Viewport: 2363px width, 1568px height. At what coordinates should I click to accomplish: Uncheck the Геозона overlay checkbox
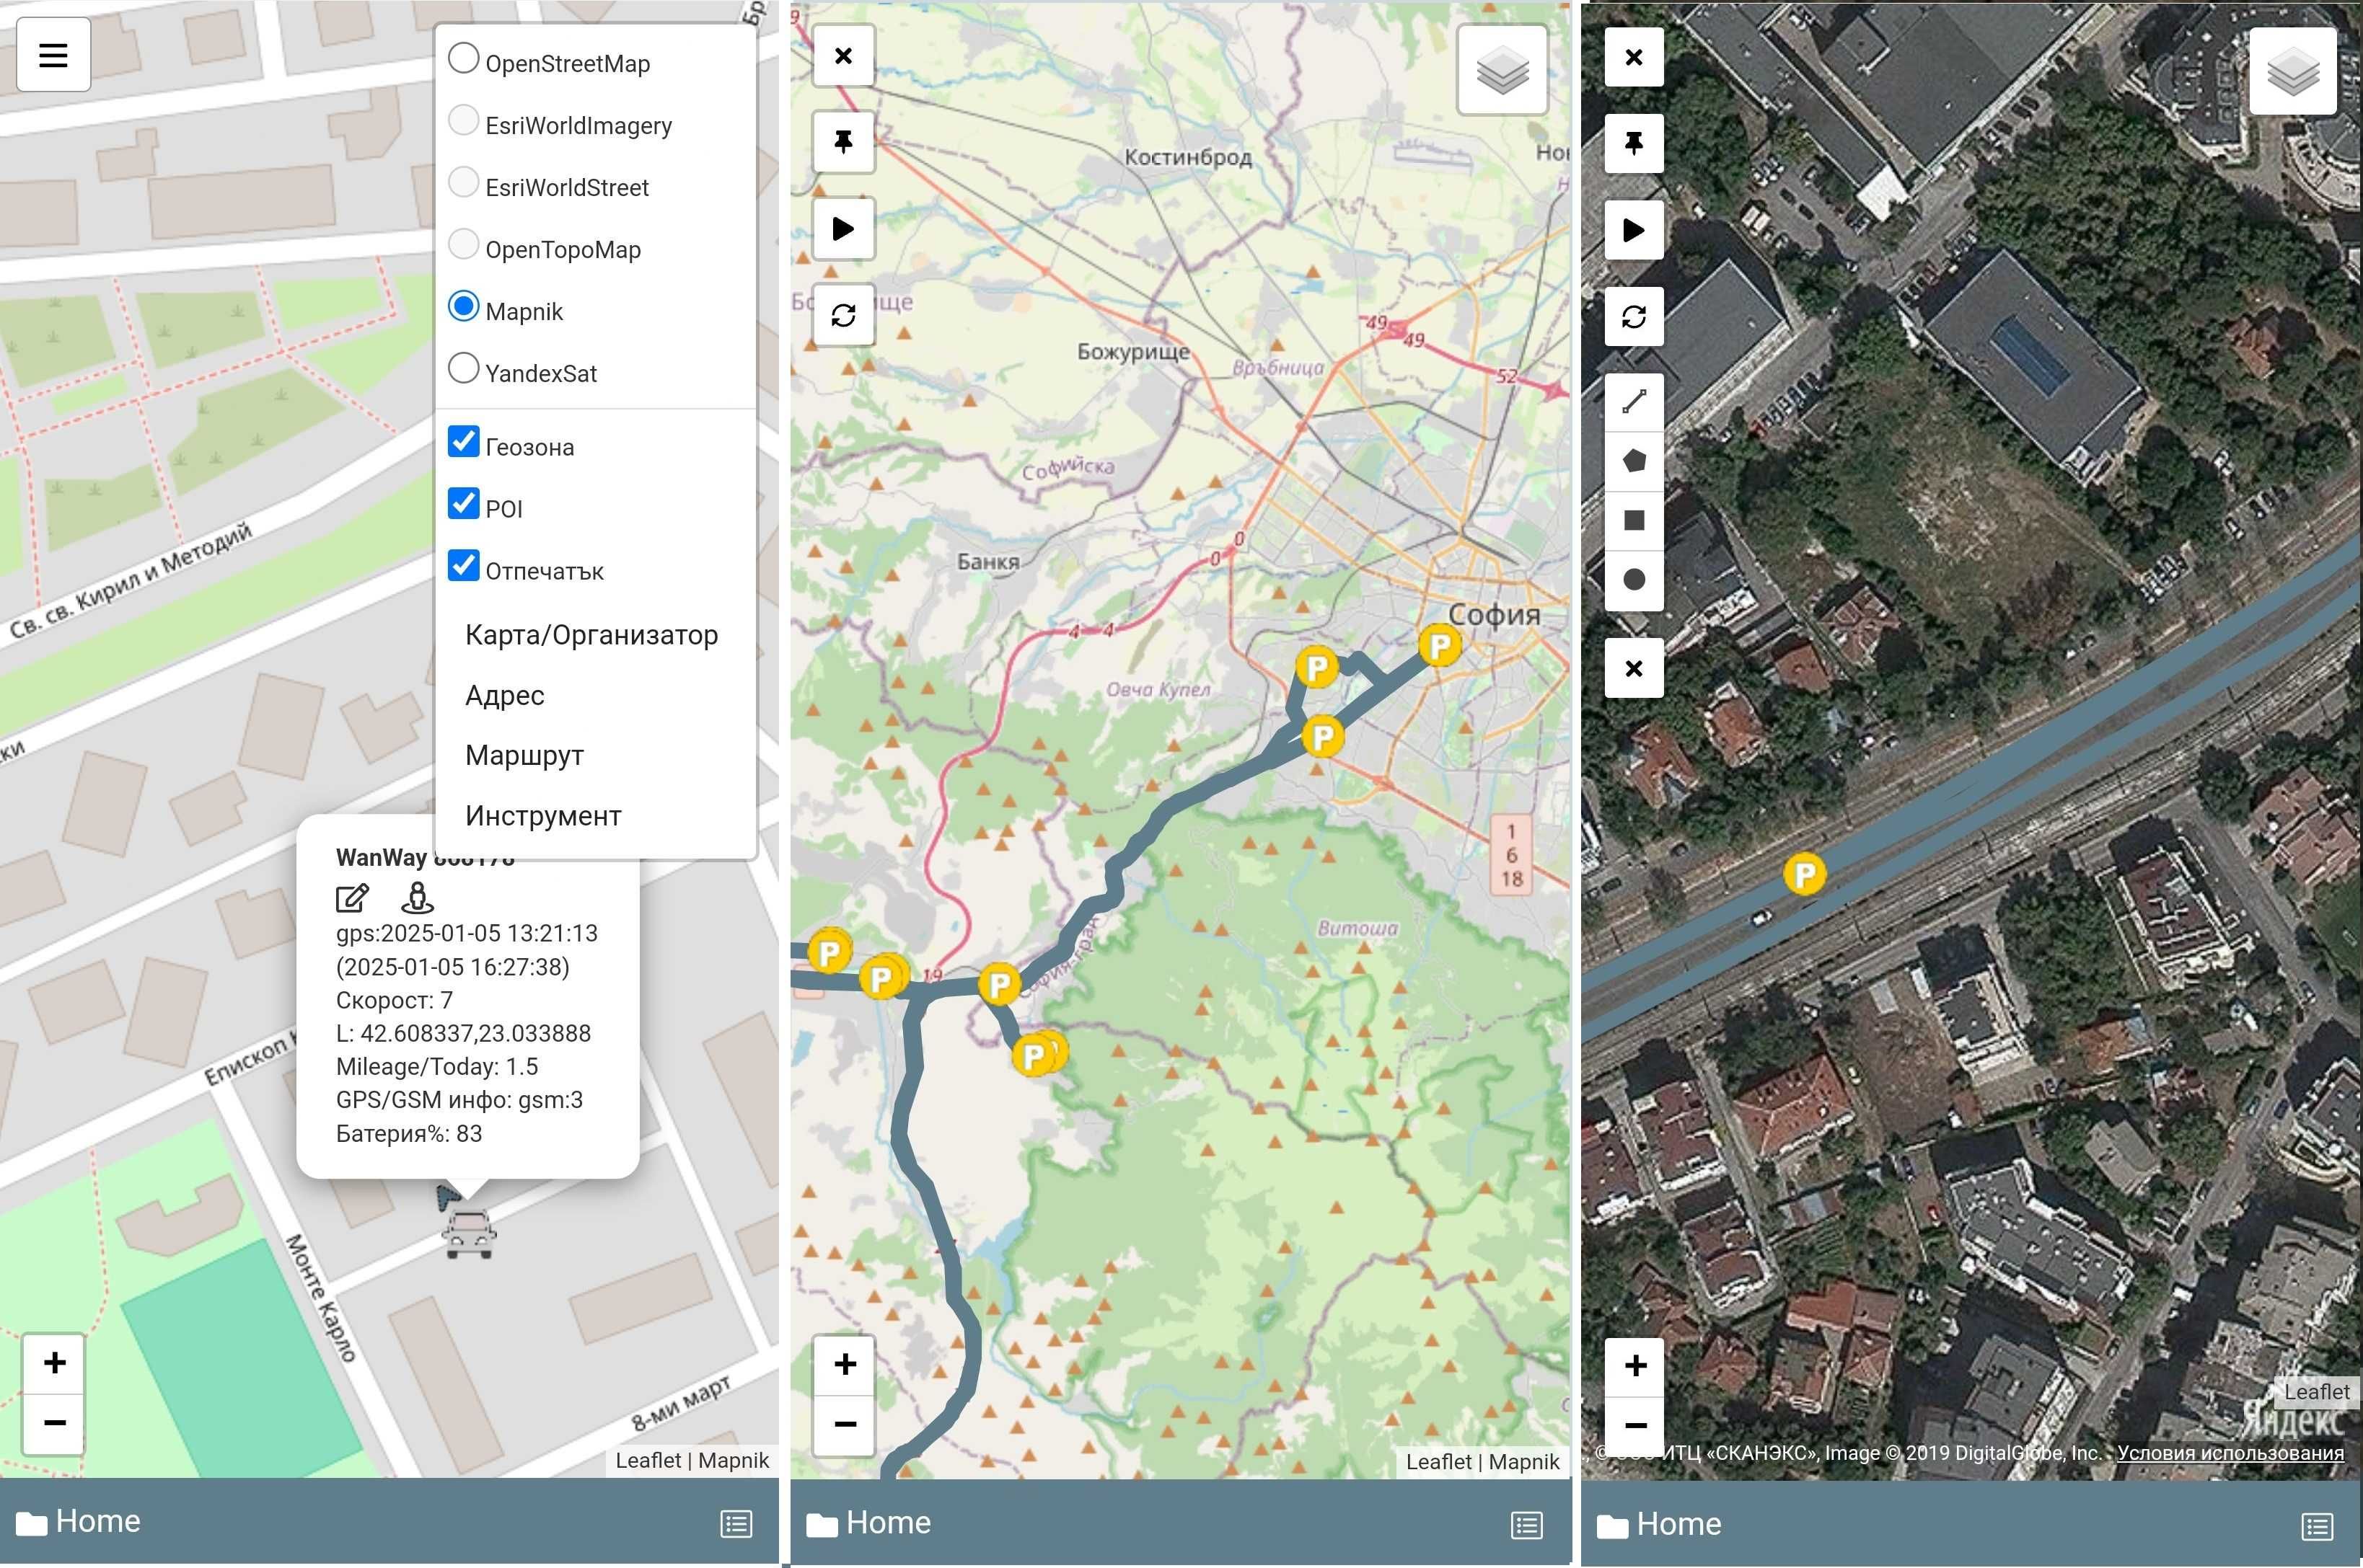pos(463,441)
